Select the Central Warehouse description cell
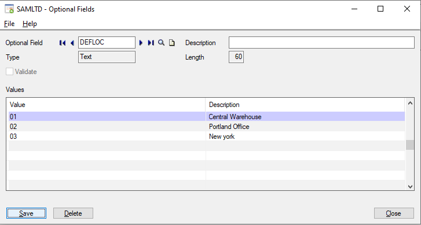The width and height of the screenshot is (421, 225). [x=305, y=117]
